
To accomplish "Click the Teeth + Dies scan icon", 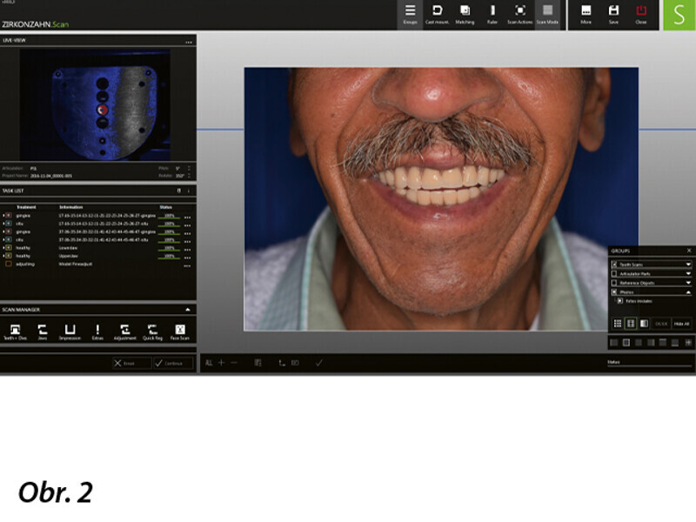I will [15, 331].
